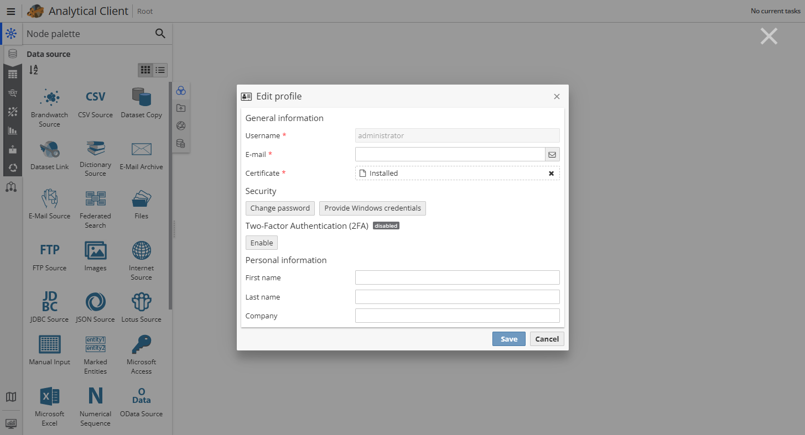
Task: Click the globe icon on the mini toolbar
Action: point(180,125)
